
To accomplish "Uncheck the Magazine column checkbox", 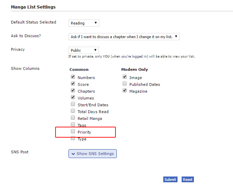I will point(125,91).
